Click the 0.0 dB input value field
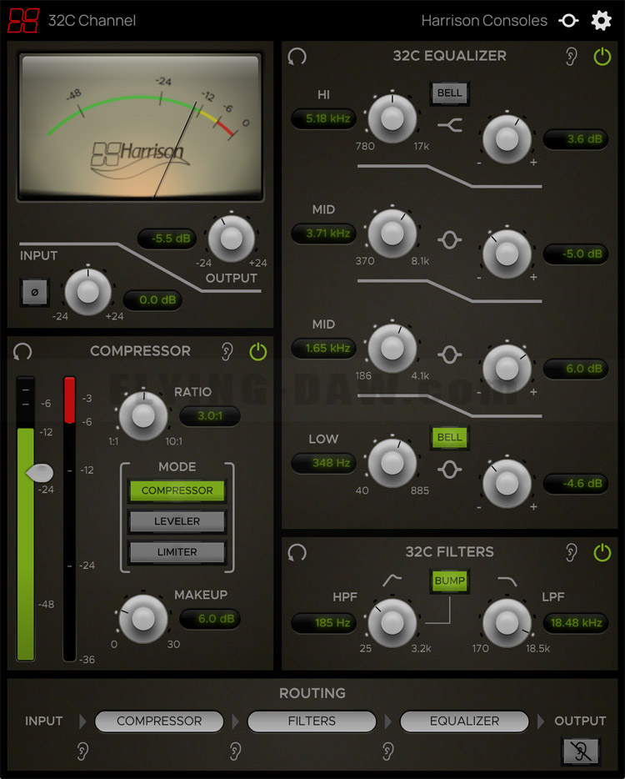Screen dimensions: 625x779 (152, 300)
